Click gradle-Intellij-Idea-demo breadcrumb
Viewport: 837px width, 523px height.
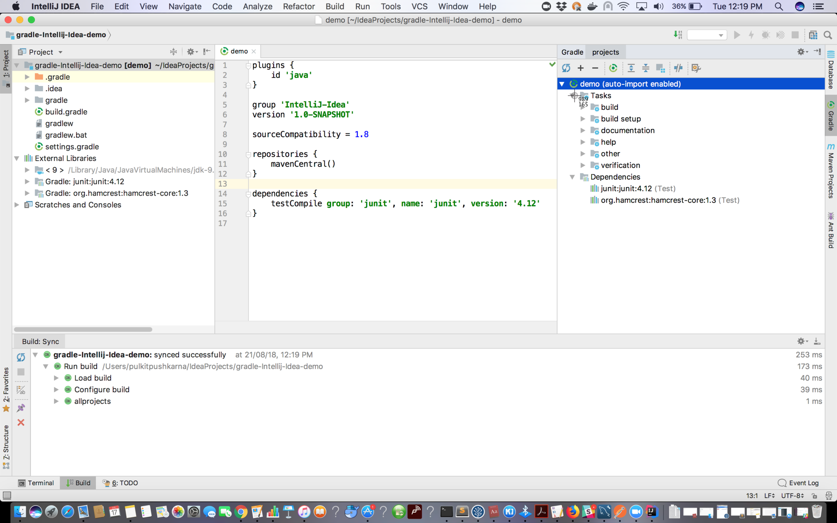[x=61, y=34]
